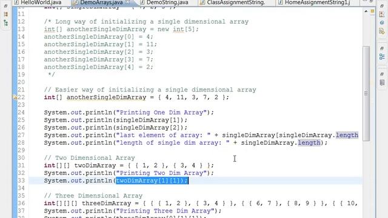
Task: Click the vertical scrollbar thumb in the editor
Action: [x=366, y=93]
